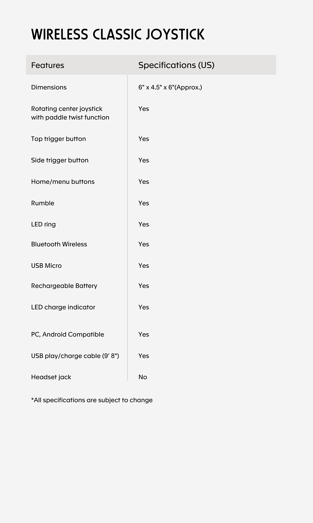Click the No value for Headset jack

point(143,377)
